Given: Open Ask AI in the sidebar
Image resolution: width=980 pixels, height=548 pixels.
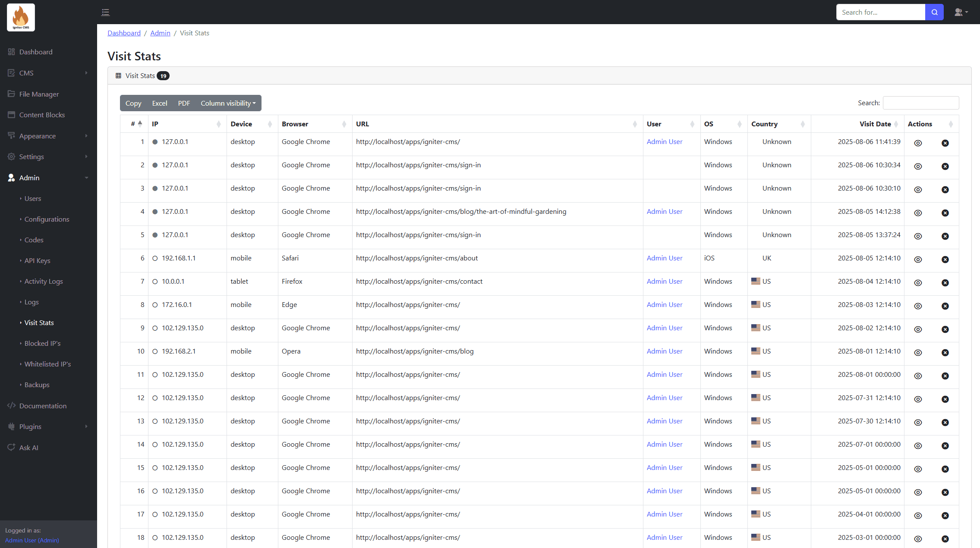Looking at the screenshot, I should pyautogui.click(x=28, y=448).
